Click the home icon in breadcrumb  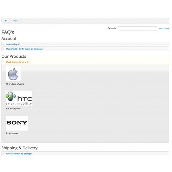(6, 21)
